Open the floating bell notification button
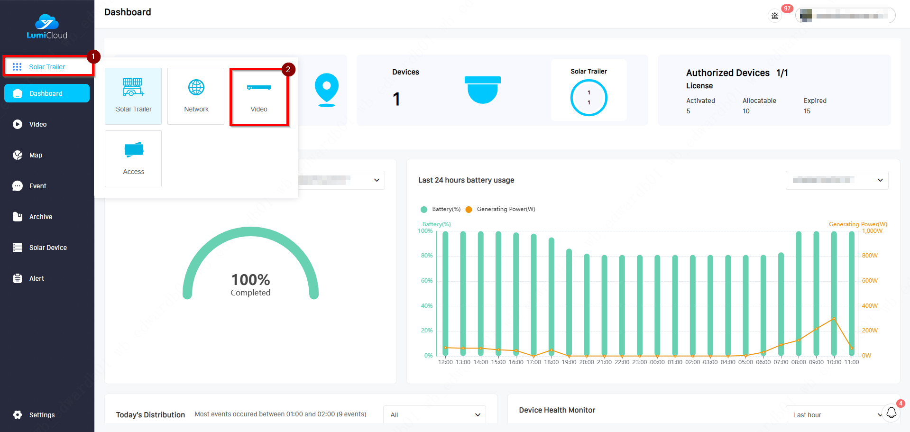The width and height of the screenshot is (910, 432). 891,413
